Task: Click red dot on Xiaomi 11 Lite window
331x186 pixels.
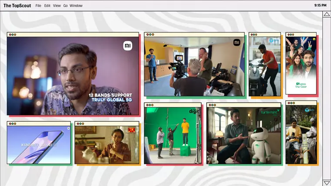Action: tap(10, 124)
